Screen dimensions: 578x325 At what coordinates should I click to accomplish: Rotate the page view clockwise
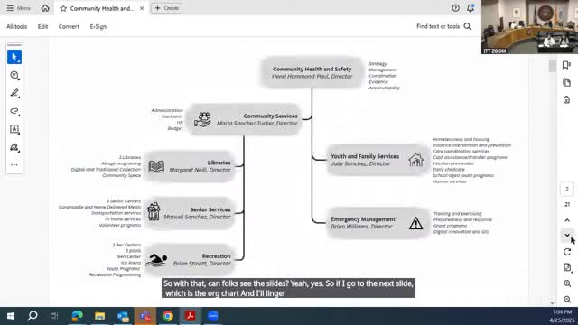(x=567, y=252)
